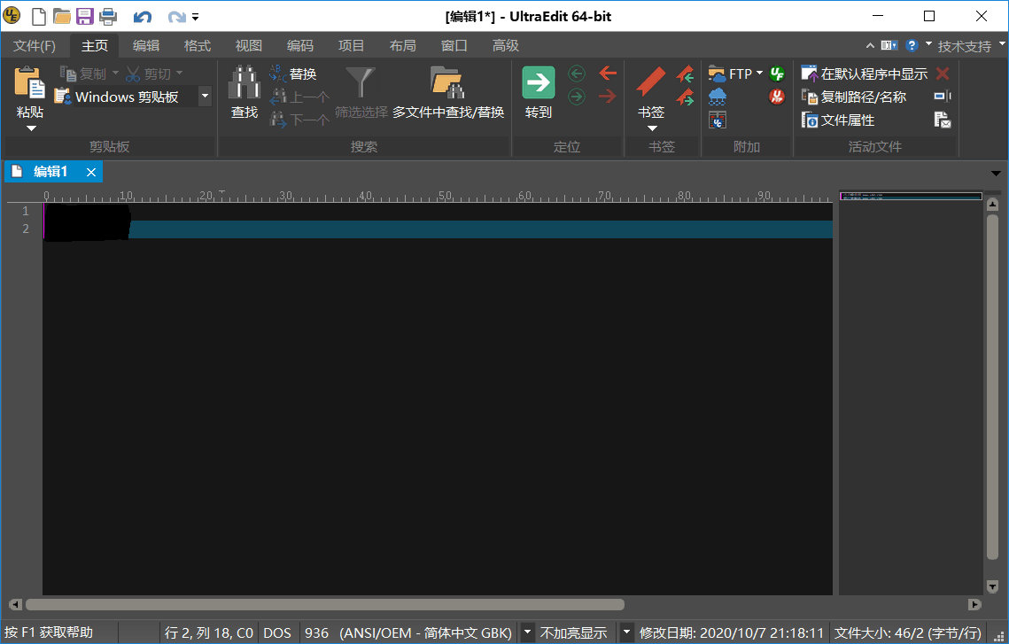The image size is (1009, 644).
Task: Launch the UltraCompare UC icon
Action: pyautogui.click(x=717, y=120)
